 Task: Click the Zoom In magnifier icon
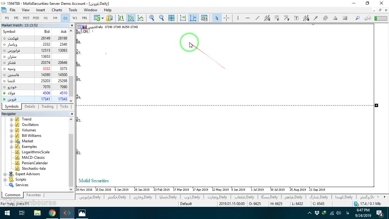(x=152, y=18)
